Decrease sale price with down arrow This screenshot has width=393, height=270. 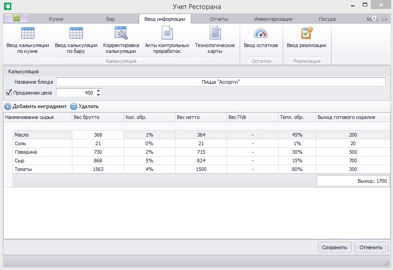pos(99,95)
